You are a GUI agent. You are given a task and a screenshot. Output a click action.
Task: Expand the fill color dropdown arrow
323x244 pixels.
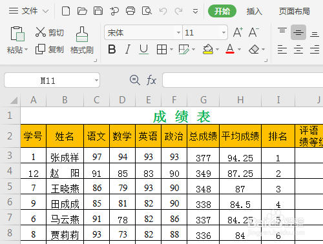point(217,50)
